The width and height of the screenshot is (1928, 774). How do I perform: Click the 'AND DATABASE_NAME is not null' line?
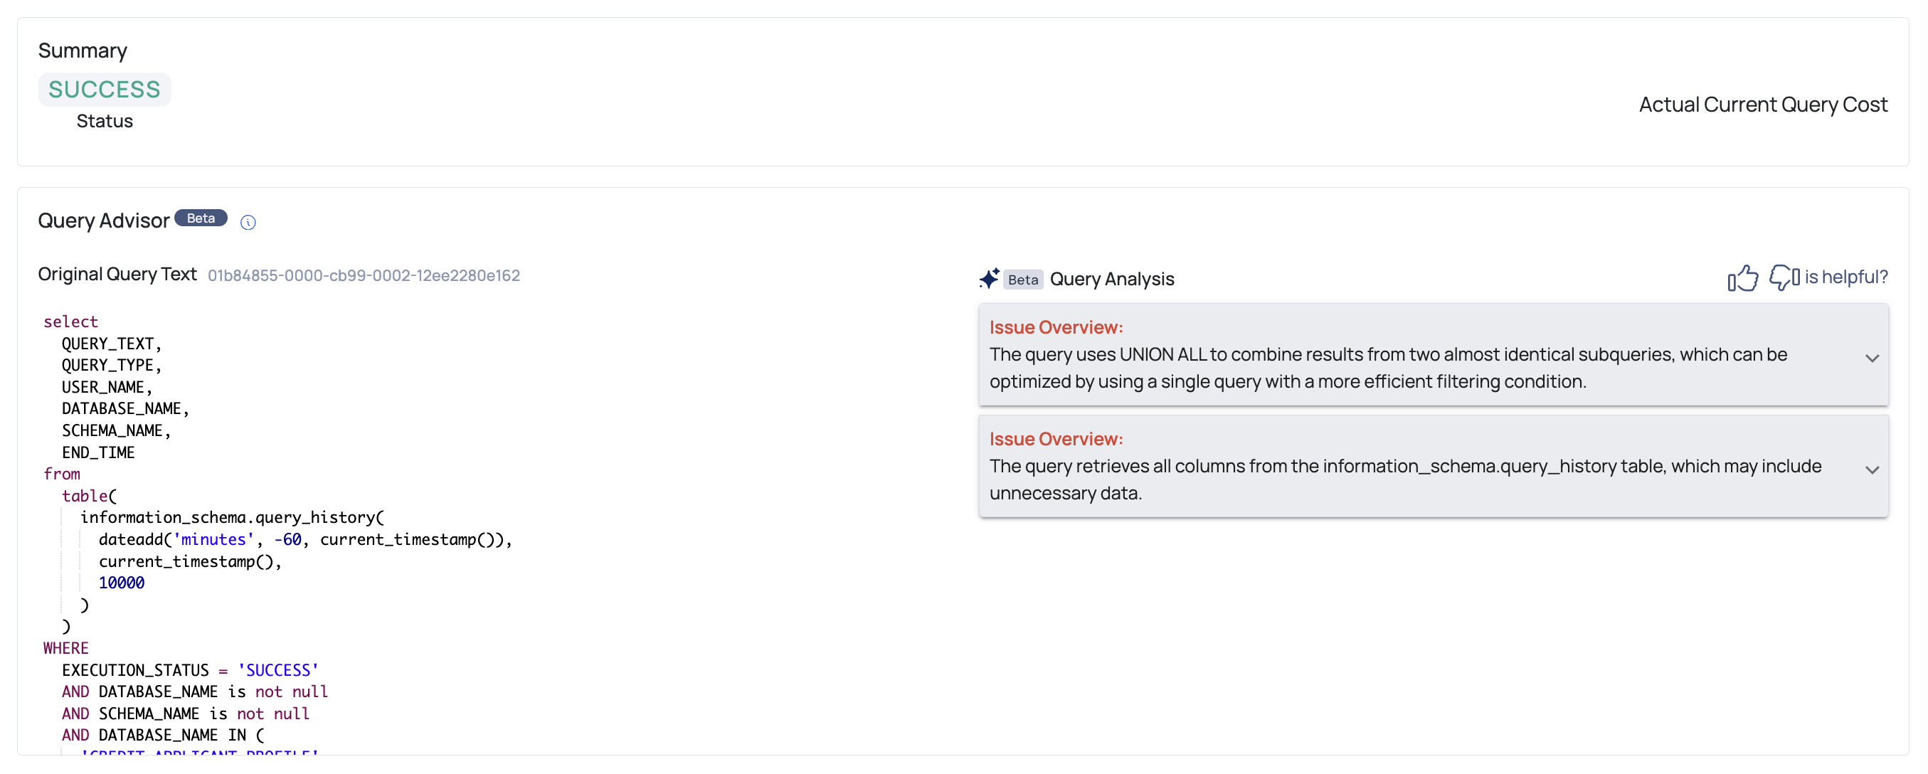pyautogui.click(x=195, y=691)
